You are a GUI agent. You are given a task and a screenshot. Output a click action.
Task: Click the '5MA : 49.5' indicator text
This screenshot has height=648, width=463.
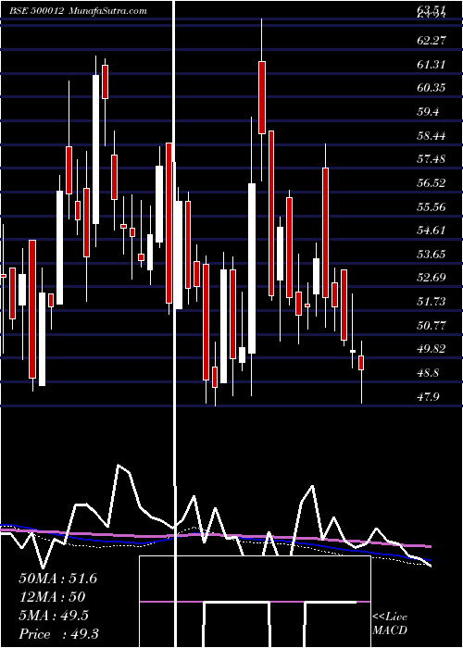tap(54, 616)
